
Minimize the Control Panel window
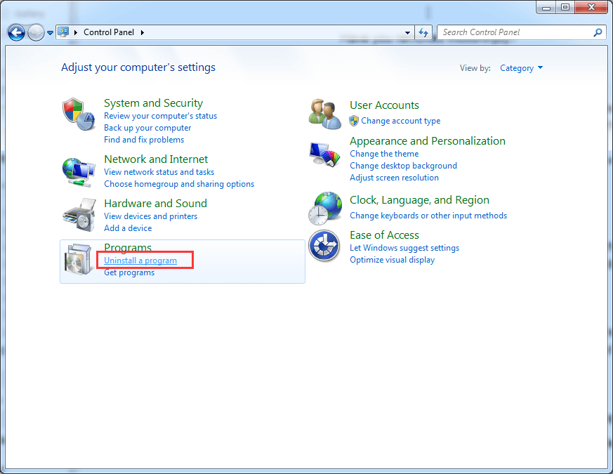(x=546, y=8)
